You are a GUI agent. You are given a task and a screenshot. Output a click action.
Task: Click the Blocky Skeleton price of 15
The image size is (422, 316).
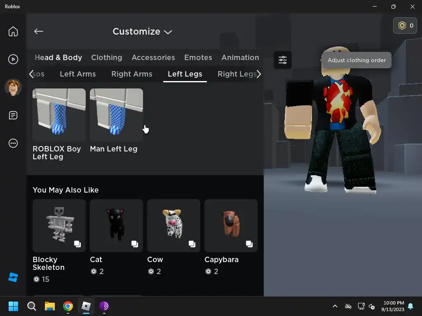click(x=41, y=279)
